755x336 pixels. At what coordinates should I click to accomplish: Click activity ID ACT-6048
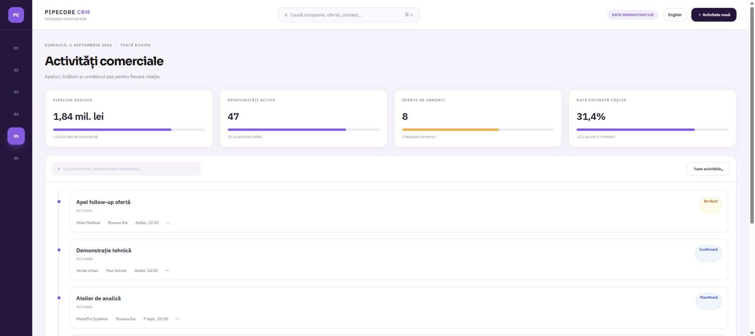(x=84, y=259)
